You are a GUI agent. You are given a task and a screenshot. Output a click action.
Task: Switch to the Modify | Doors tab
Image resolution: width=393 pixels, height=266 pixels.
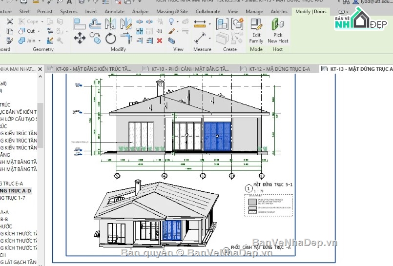(311, 12)
